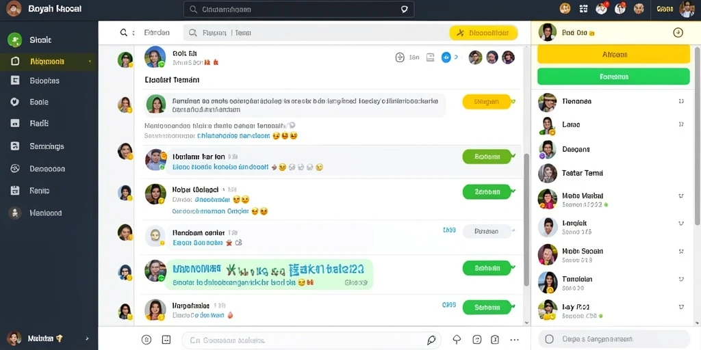The image size is (701, 350).
Task: Open the small icon on the "Larao" contact row
Action: [681, 124]
